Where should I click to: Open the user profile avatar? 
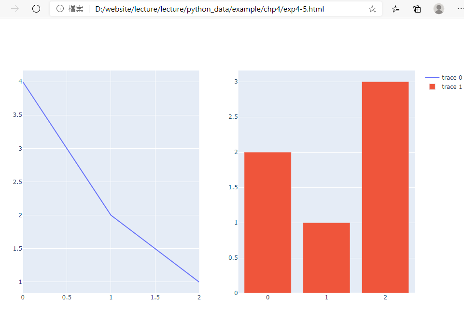438,9
